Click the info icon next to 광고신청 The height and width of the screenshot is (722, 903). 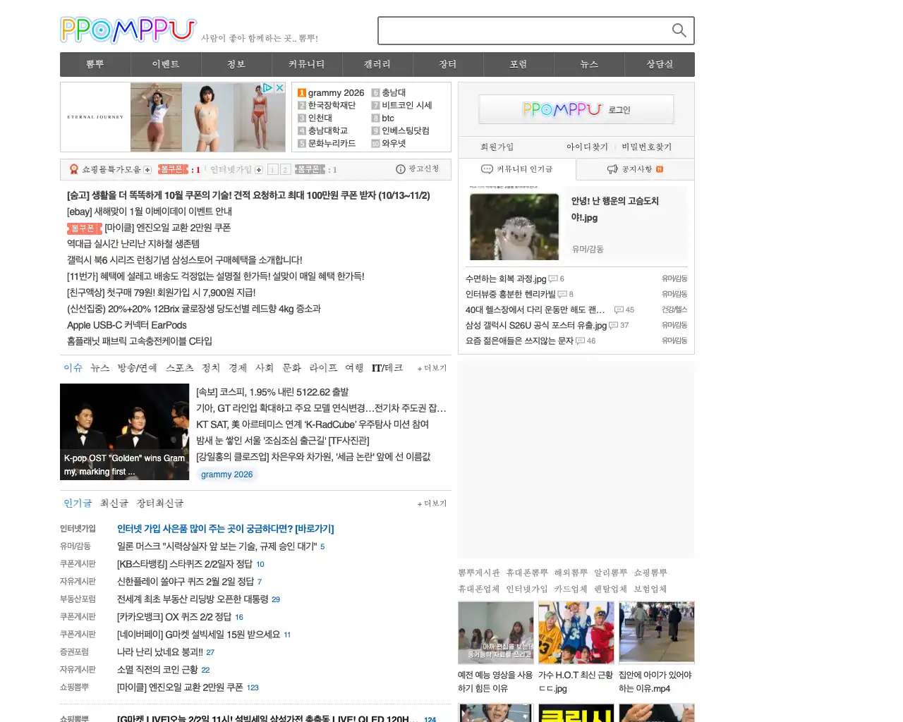click(x=401, y=169)
